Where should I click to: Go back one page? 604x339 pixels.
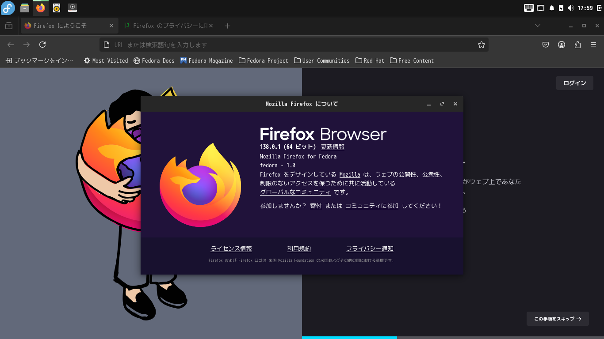click(11, 45)
